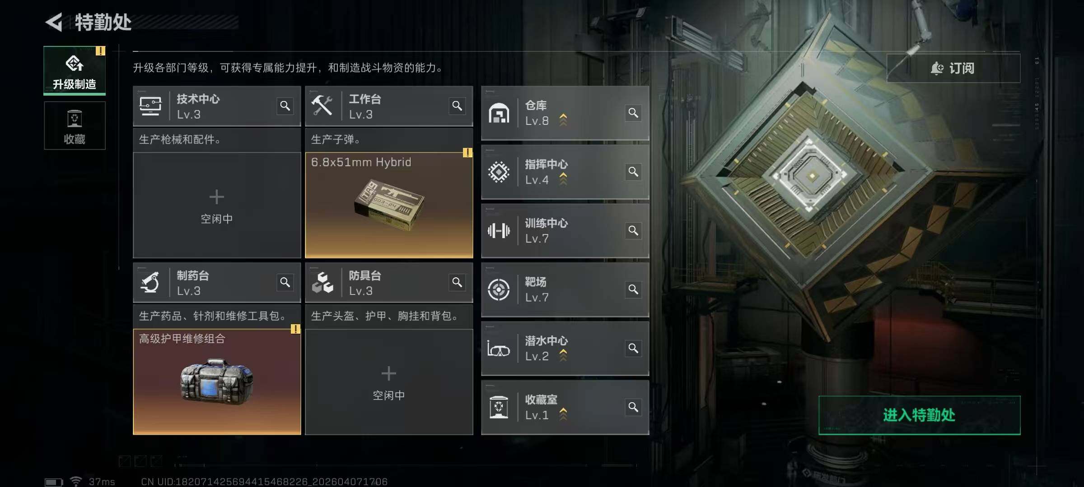View 指挥中心 details via magnifier icon
The width and height of the screenshot is (1084, 487).
click(x=633, y=172)
